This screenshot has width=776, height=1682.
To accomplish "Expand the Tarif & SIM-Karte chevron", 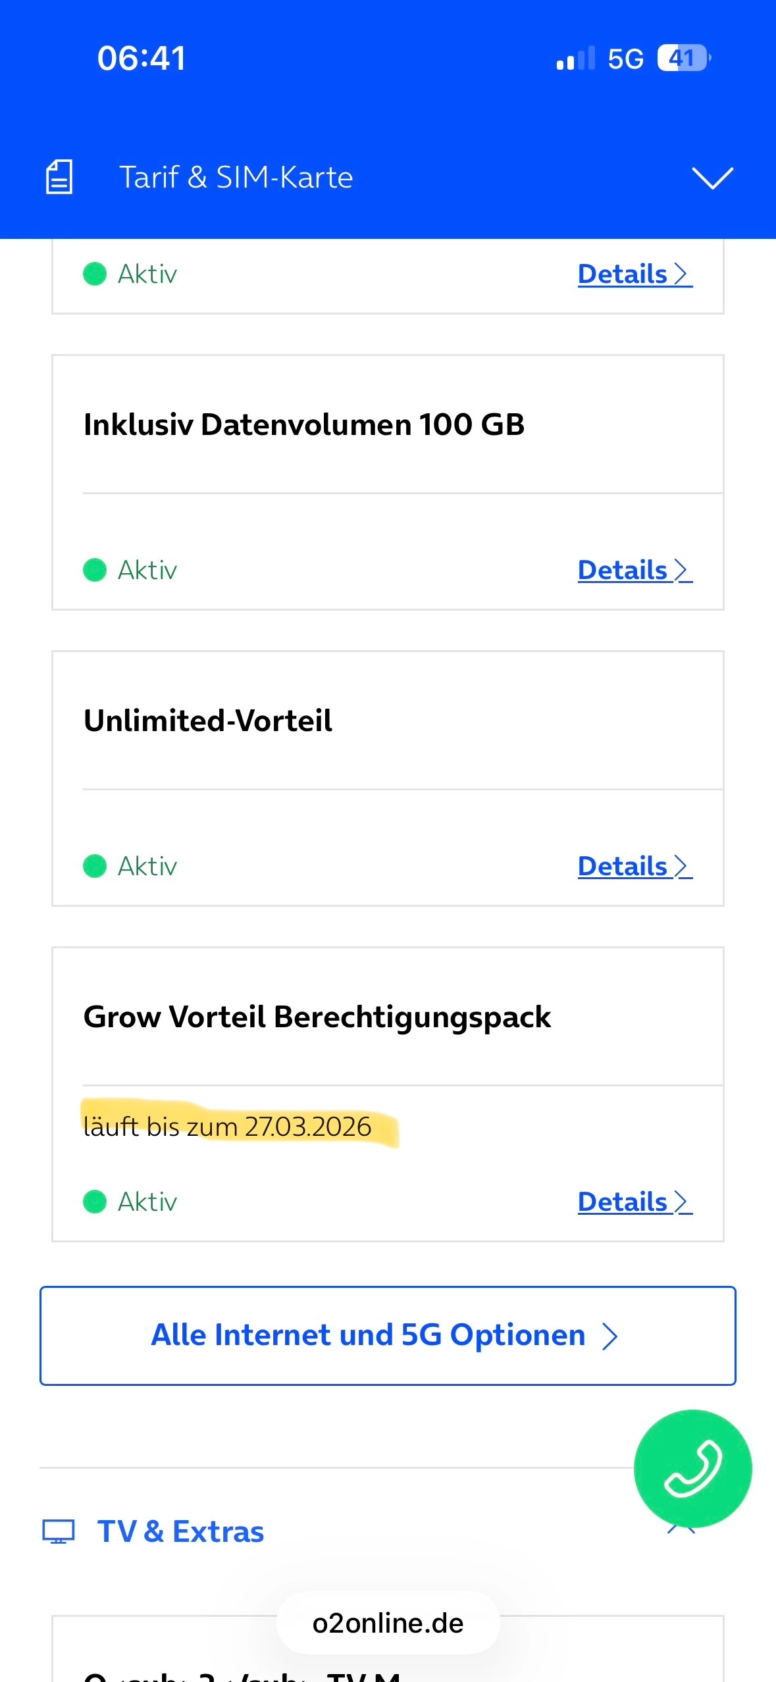I will tap(712, 178).
